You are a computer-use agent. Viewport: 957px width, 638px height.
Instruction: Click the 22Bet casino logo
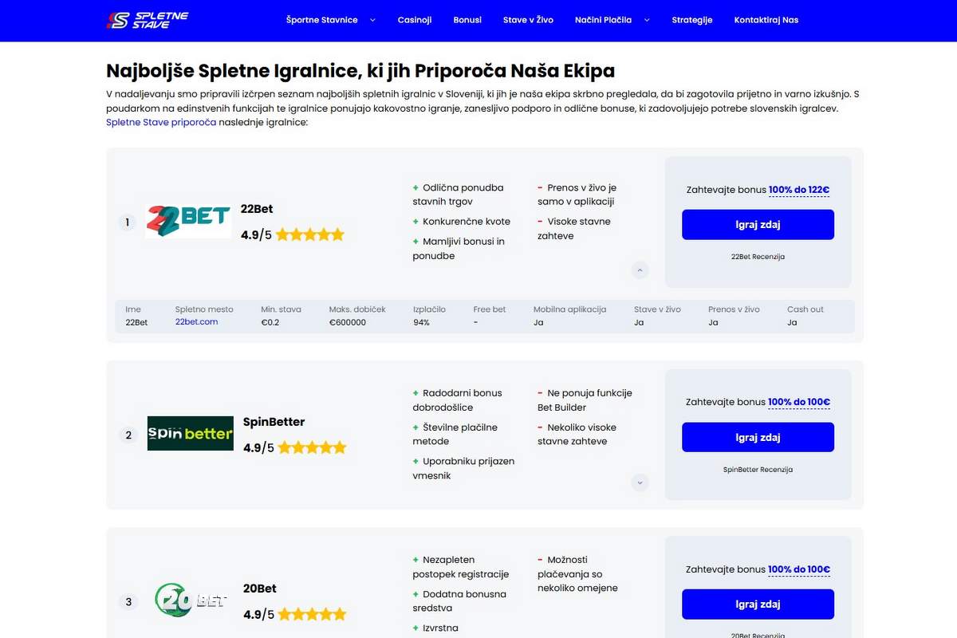pos(189,222)
